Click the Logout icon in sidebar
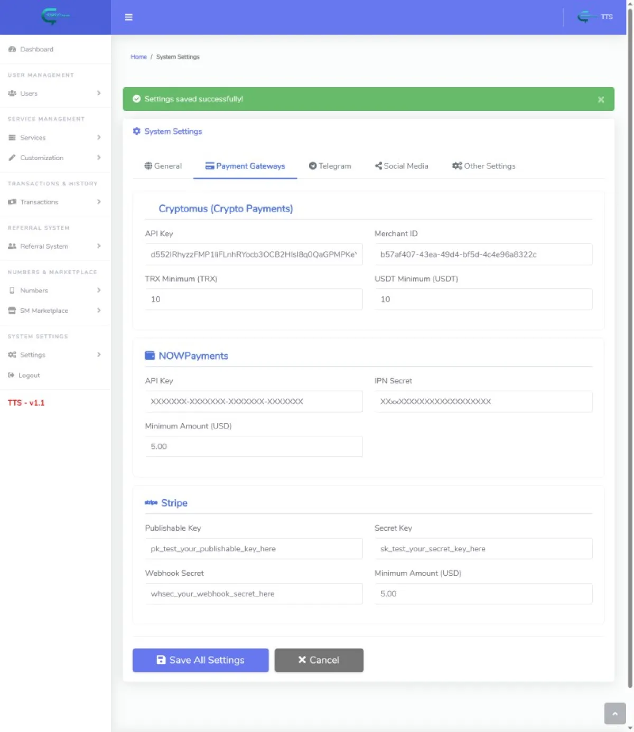Viewport: 634px width, 732px height. (11, 376)
